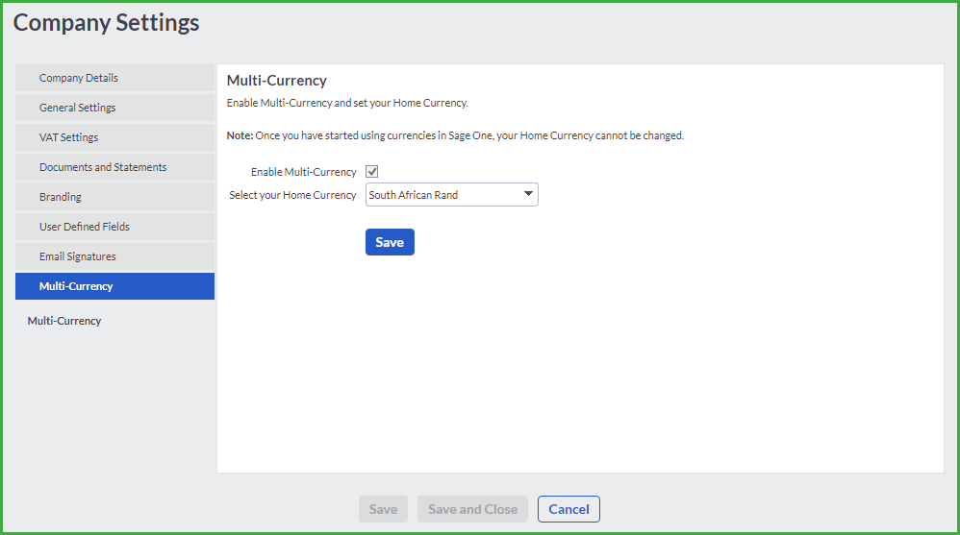Click the Company Settings page title
Screen dimensions: 960x535
click(107, 23)
